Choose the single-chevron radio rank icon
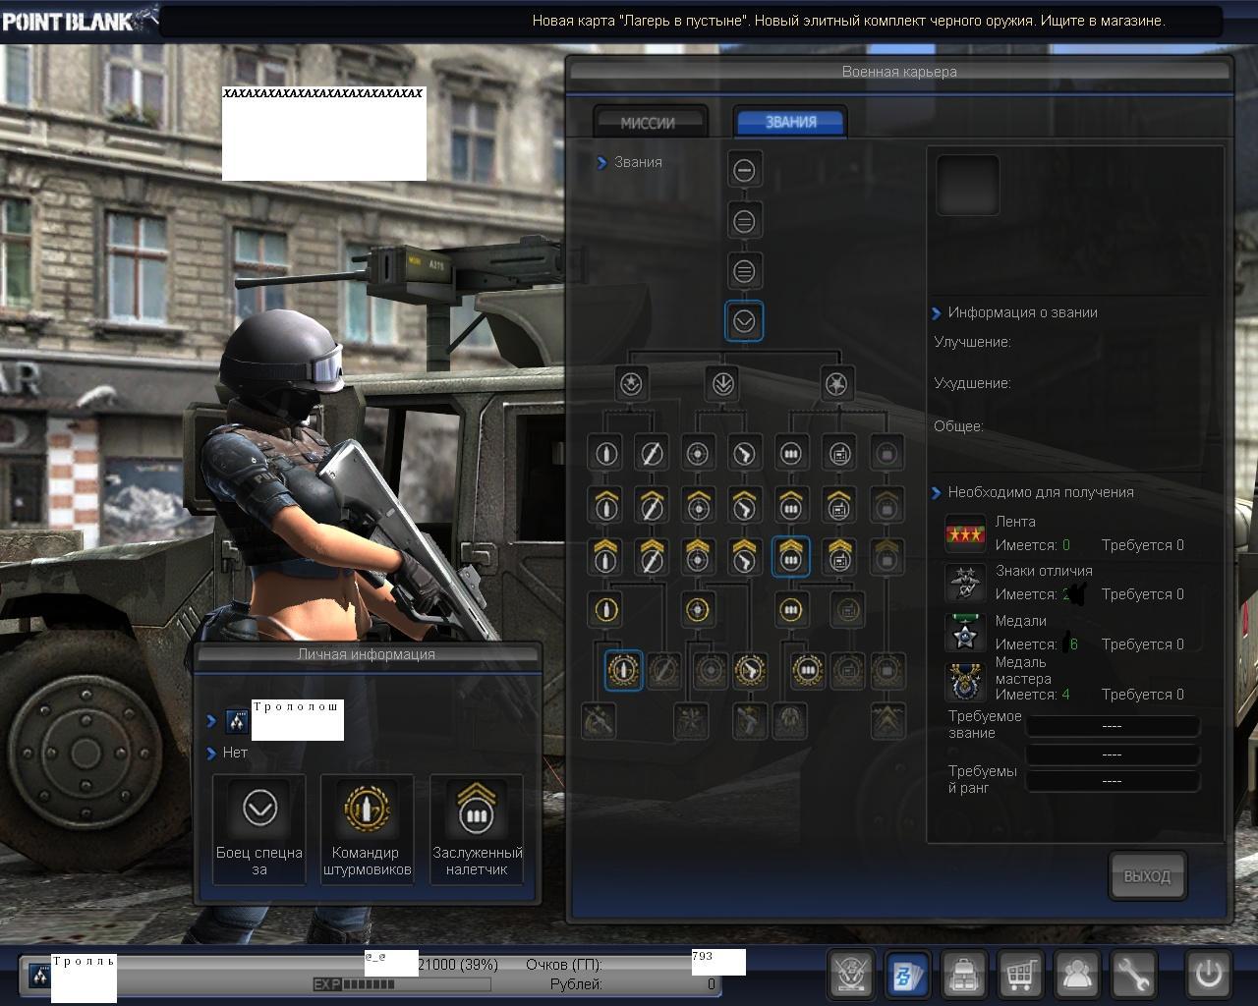 point(838,505)
